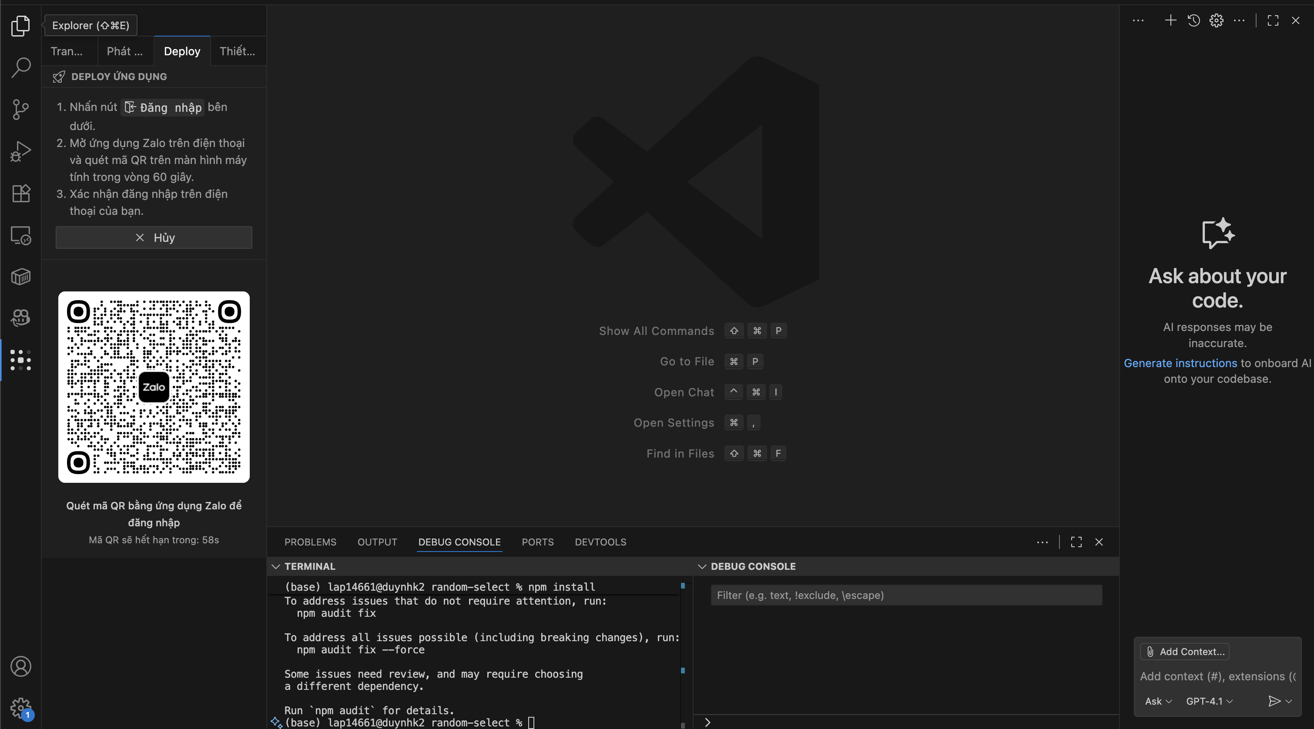This screenshot has height=729, width=1314.
Task: Open Source Control view
Action: [20, 109]
